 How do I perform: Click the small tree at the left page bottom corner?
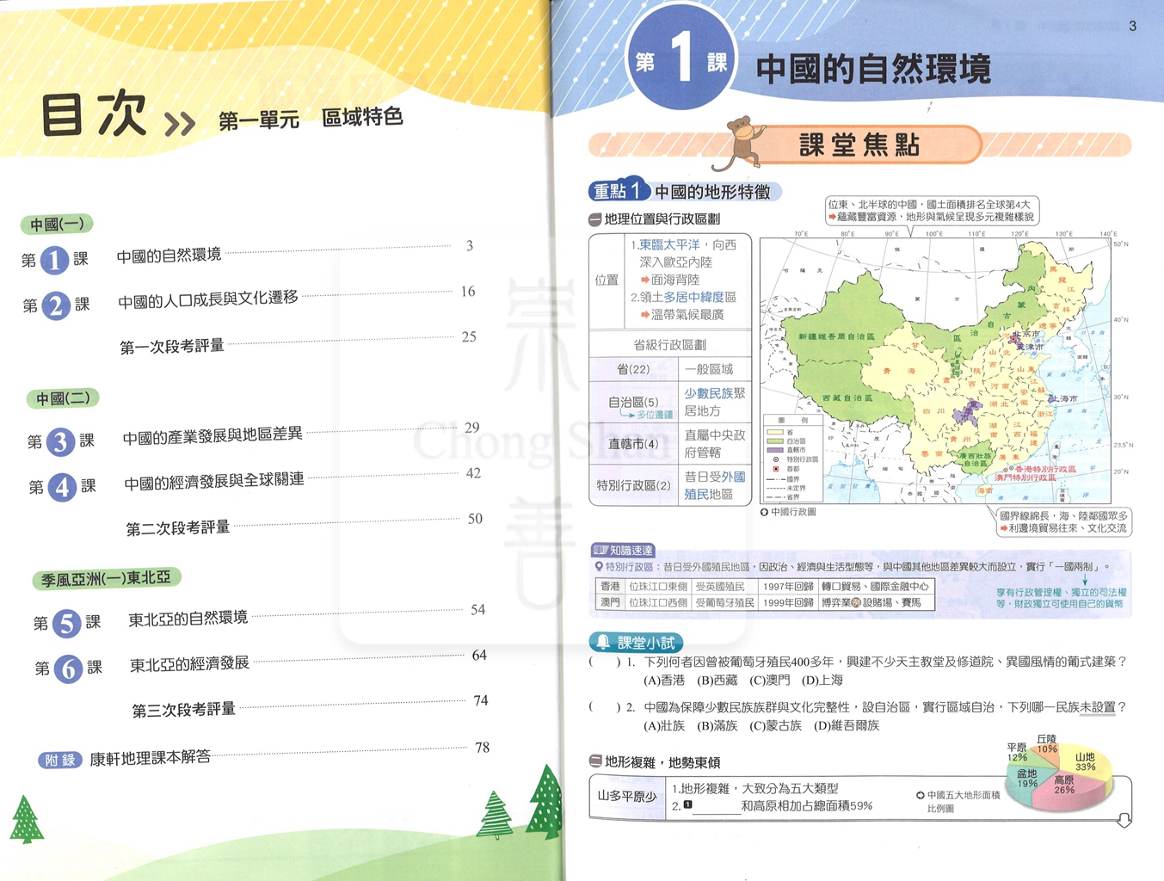click(x=26, y=819)
